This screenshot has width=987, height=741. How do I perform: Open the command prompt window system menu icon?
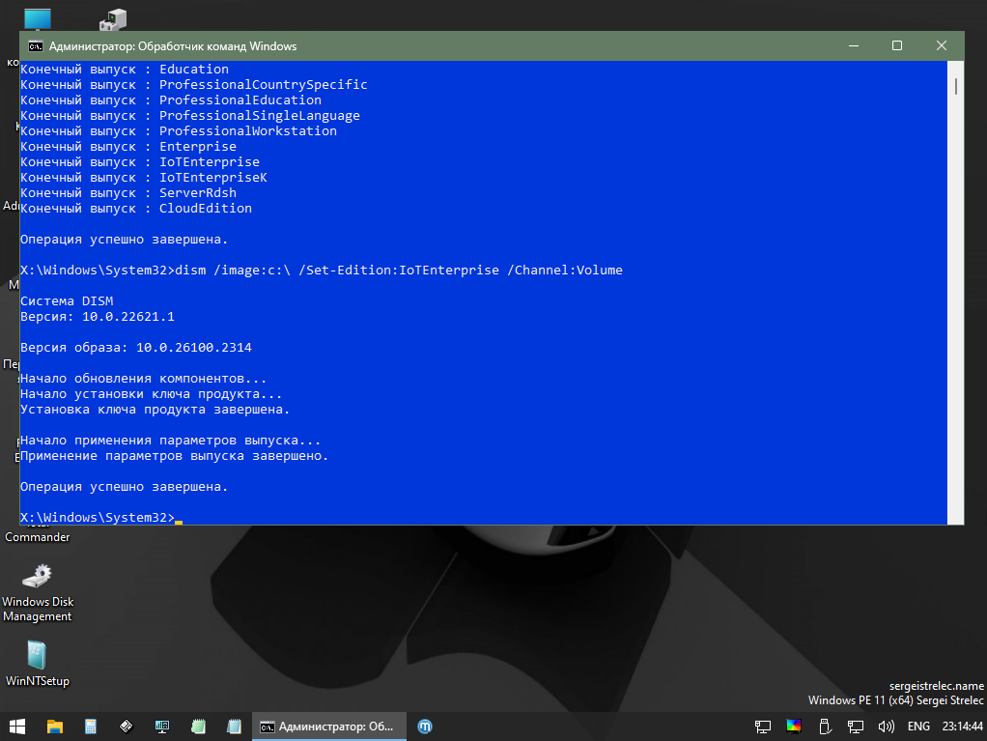tap(35, 45)
